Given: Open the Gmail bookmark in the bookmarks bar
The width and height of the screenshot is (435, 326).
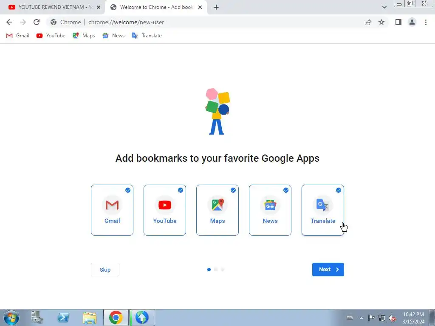Looking at the screenshot, I should [x=17, y=36].
